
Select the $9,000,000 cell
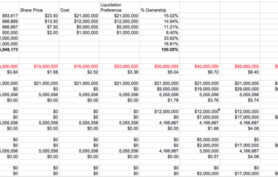159,89
